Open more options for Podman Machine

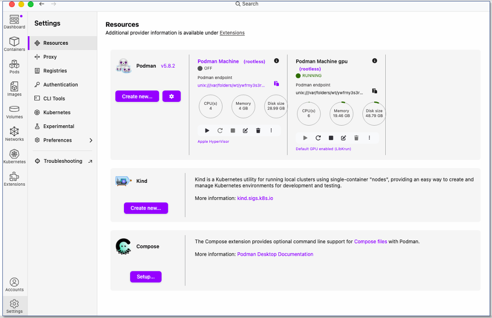pos(271,130)
